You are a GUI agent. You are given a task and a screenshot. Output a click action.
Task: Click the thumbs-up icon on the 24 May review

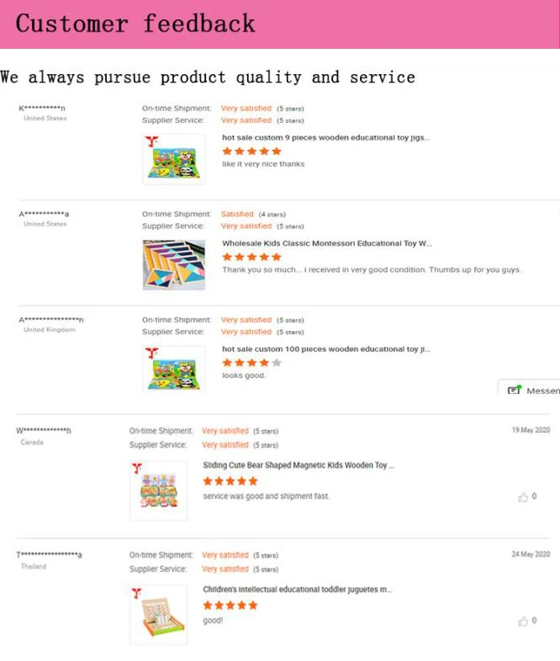click(x=523, y=621)
